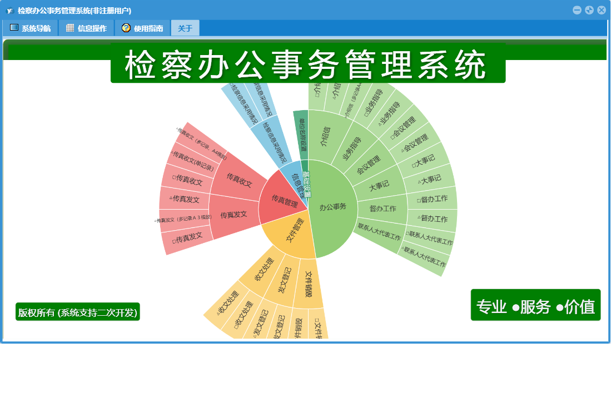This screenshot has height=402, width=611.
Task: Close the 检察办公事务管理系统 window
Action: tap(601, 10)
